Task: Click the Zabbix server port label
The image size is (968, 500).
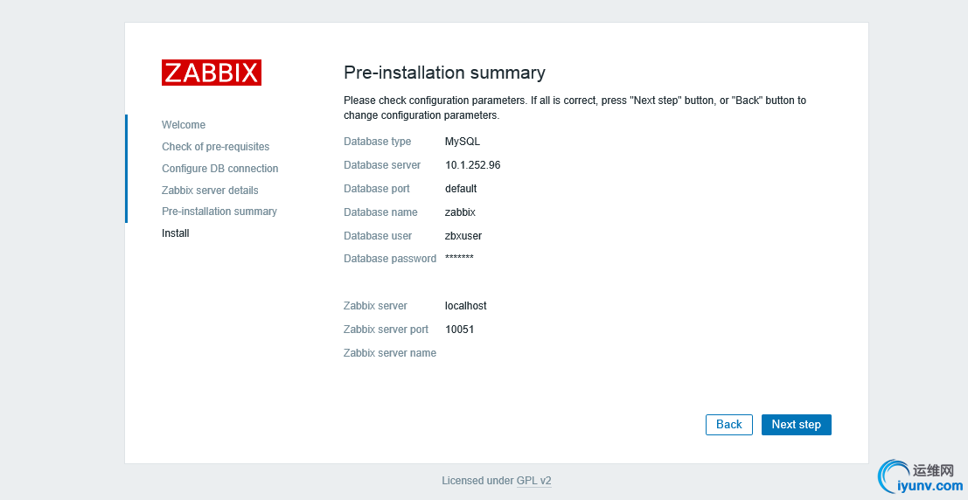Action: click(x=386, y=329)
